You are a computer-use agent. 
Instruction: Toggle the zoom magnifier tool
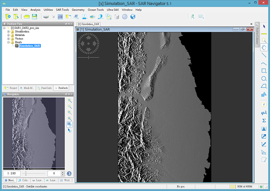point(264,40)
